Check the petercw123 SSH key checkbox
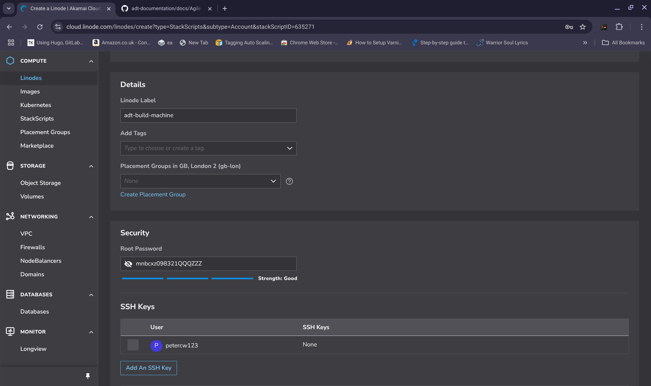This screenshot has height=386, width=651. (x=133, y=345)
